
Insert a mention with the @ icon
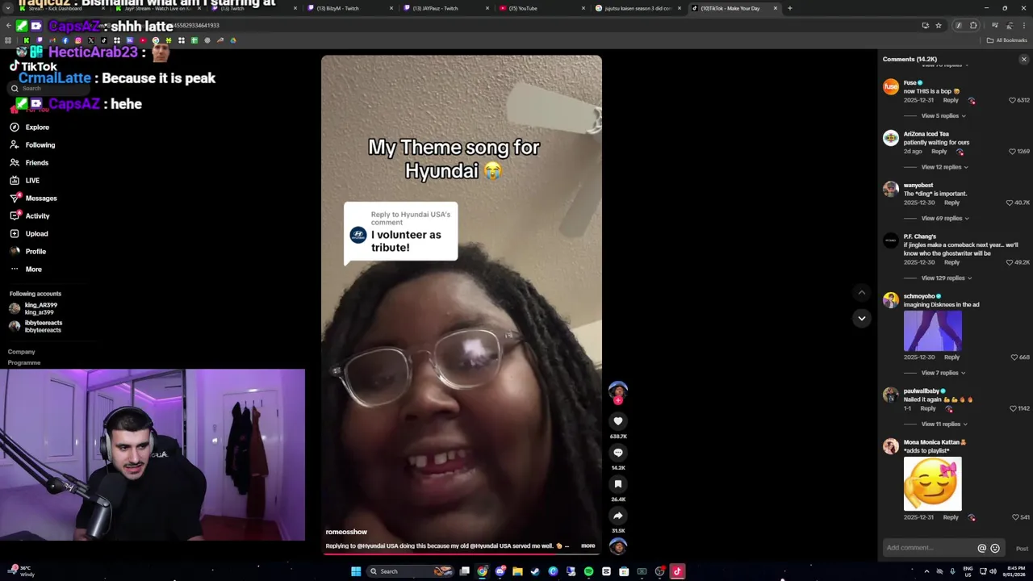[x=982, y=548]
